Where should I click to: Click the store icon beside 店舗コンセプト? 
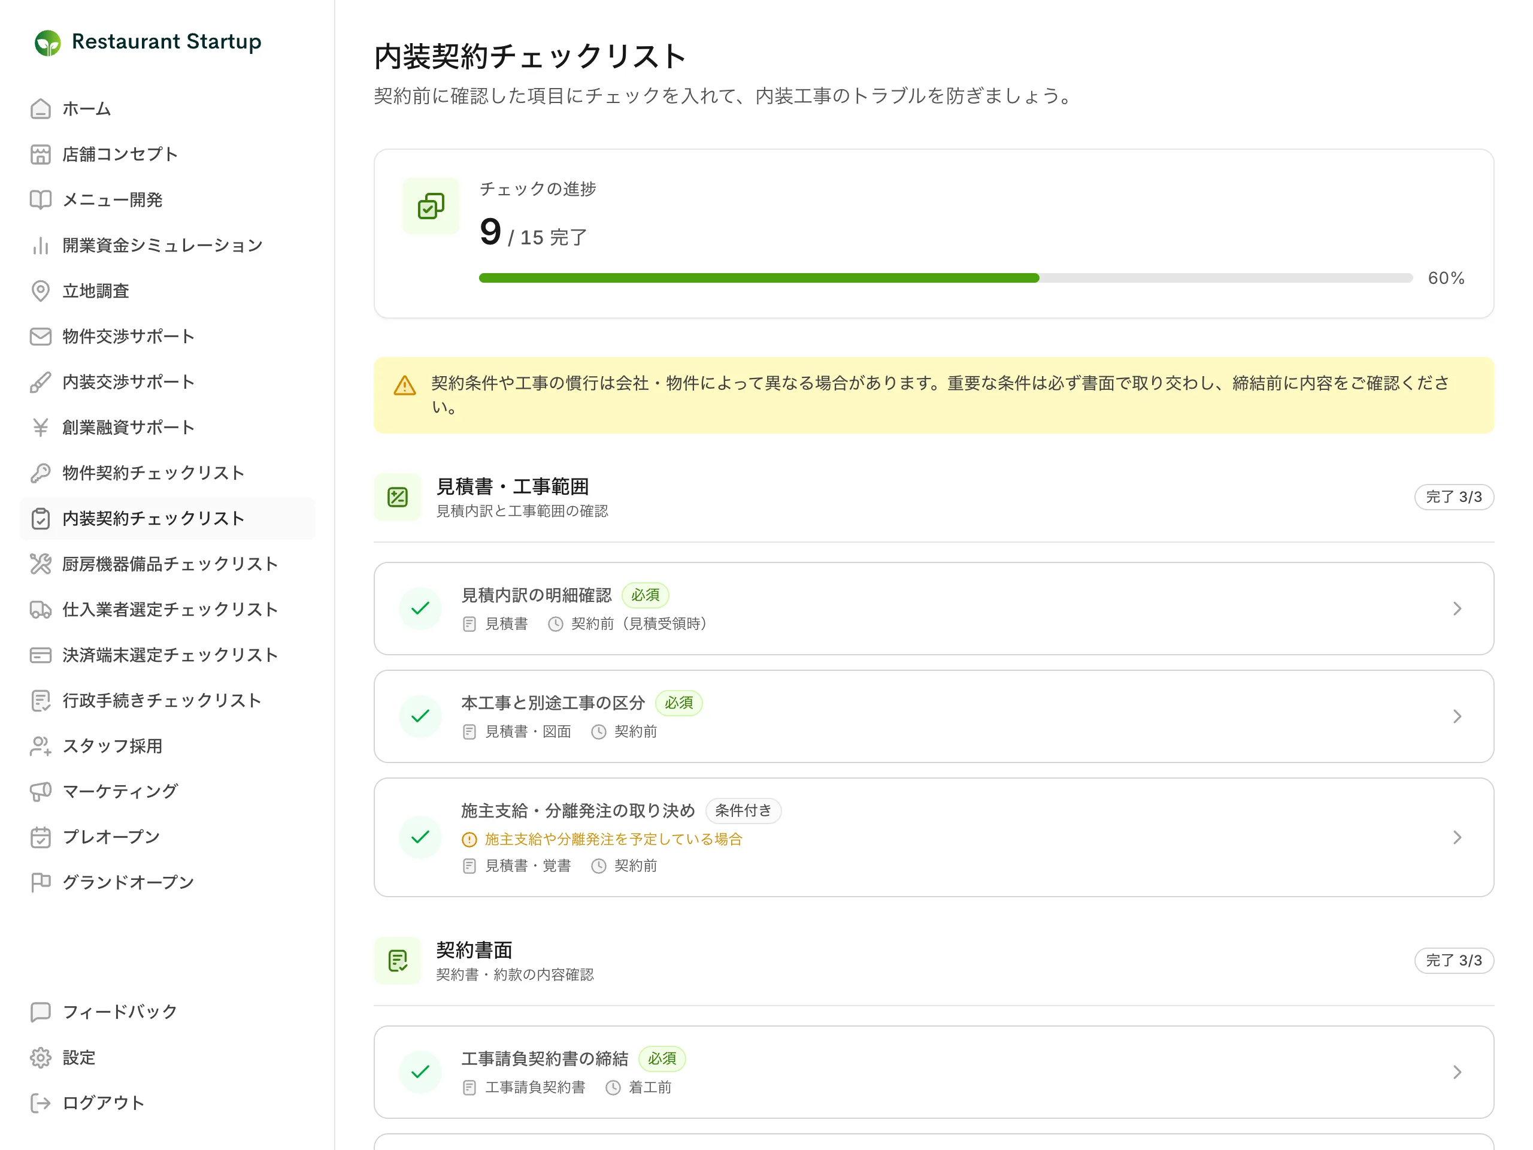click(x=41, y=155)
